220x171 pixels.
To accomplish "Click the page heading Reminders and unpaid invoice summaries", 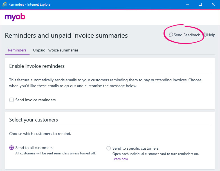I will pos(66,35).
